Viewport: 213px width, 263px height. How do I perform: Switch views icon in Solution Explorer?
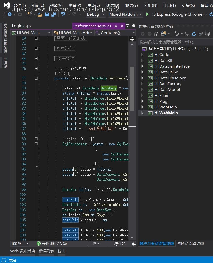[163, 34]
